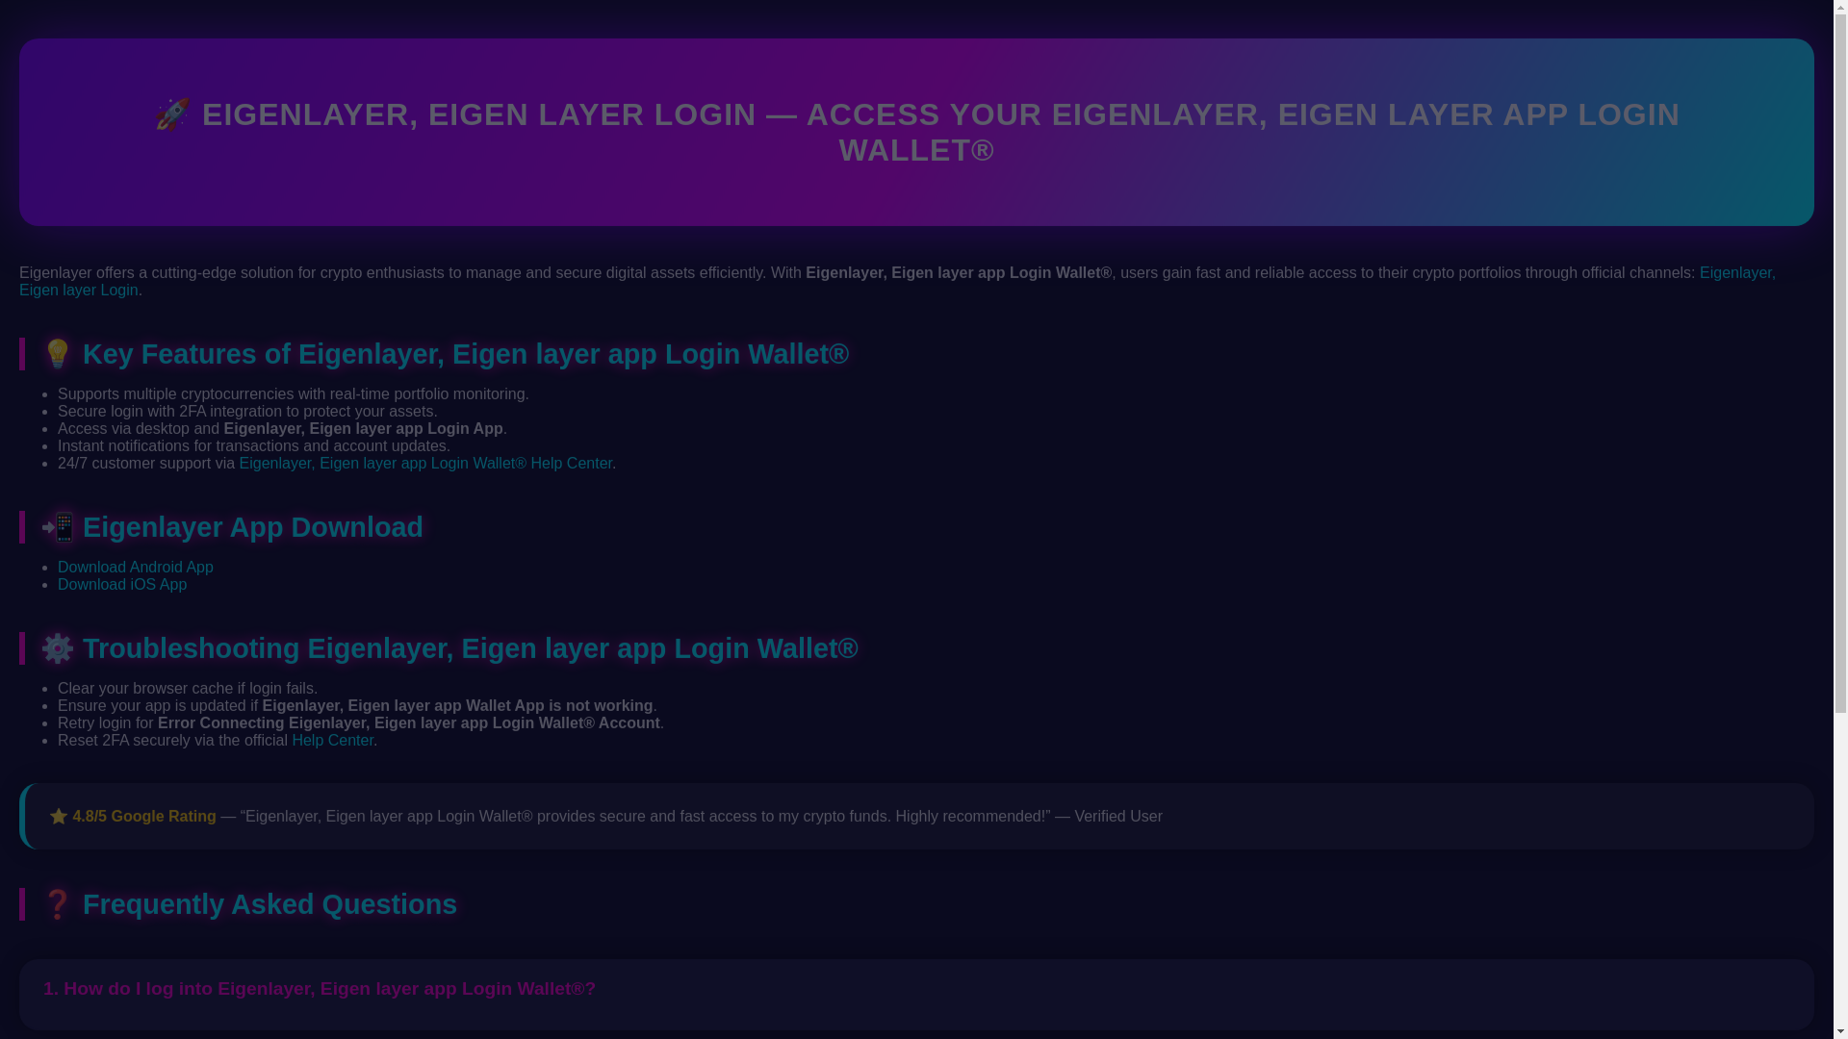The height and width of the screenshot is (1039, 1848).
Task: Click the phone icon beside App Download
Action: [58, 526]
